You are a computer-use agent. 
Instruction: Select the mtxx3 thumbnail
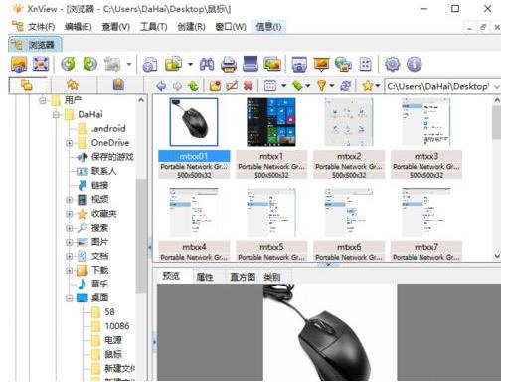[426, 138]
